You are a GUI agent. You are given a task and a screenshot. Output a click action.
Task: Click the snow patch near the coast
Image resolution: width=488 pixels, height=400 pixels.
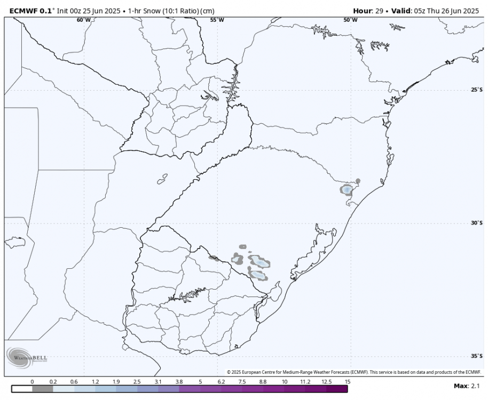click(x=347, y=190)
